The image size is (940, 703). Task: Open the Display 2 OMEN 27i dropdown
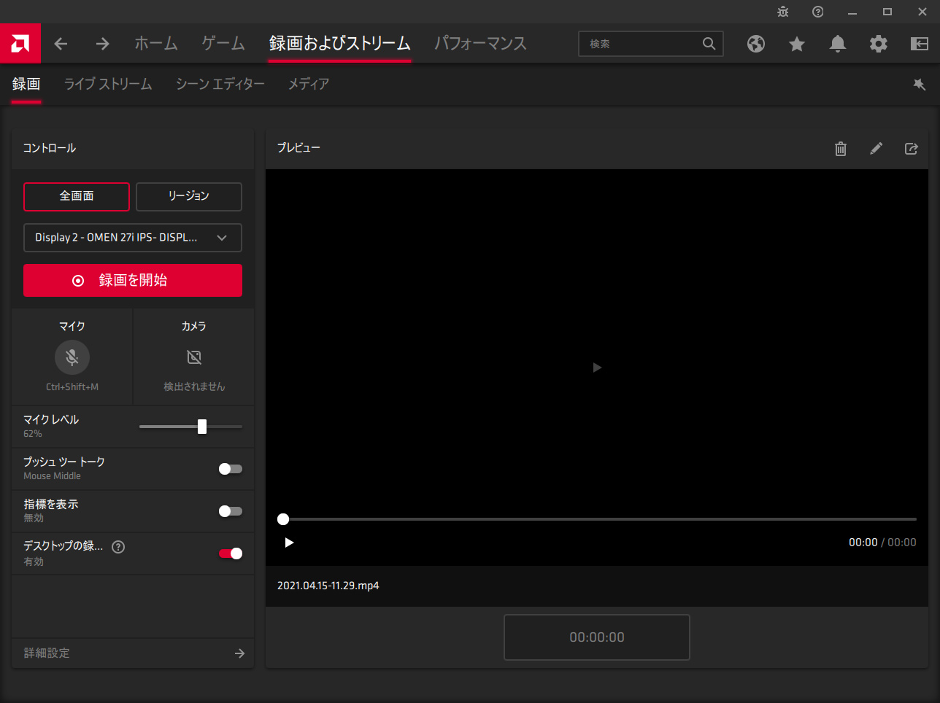click(133, 238)
